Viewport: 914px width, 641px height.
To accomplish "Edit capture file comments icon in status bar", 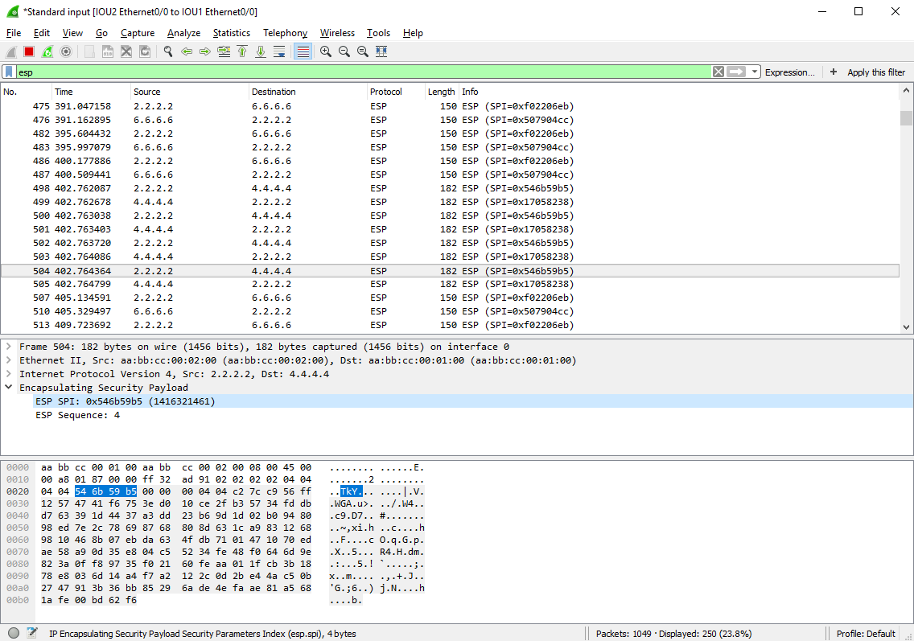I will (32, 633).
